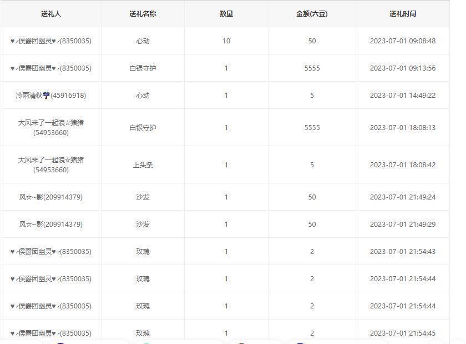
Task: Click quantity 1 in the 冷雨清秋 row
Action: click(226, 95)
